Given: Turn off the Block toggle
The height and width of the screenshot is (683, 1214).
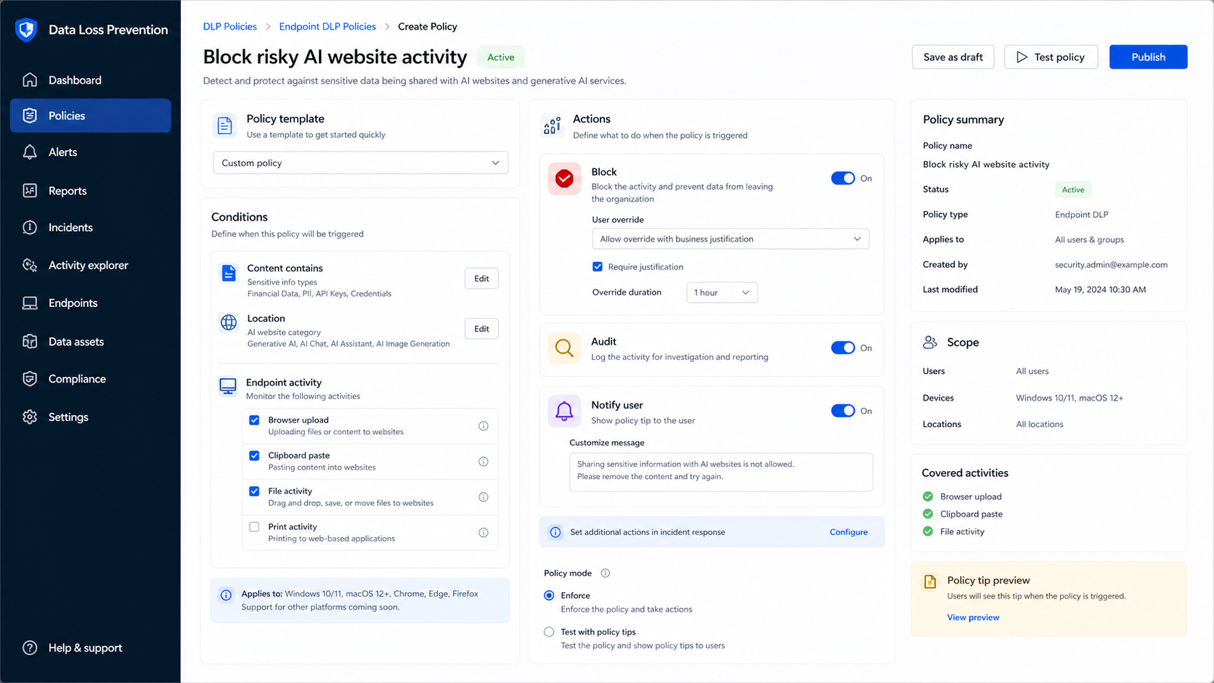Looking at the screenshot, I should tap(843, 179).
